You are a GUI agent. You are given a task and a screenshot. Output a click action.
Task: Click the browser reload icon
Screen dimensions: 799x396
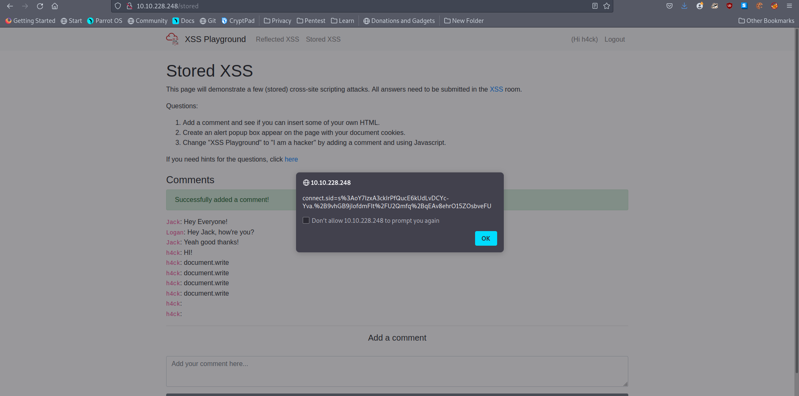[x=40, y=6]
